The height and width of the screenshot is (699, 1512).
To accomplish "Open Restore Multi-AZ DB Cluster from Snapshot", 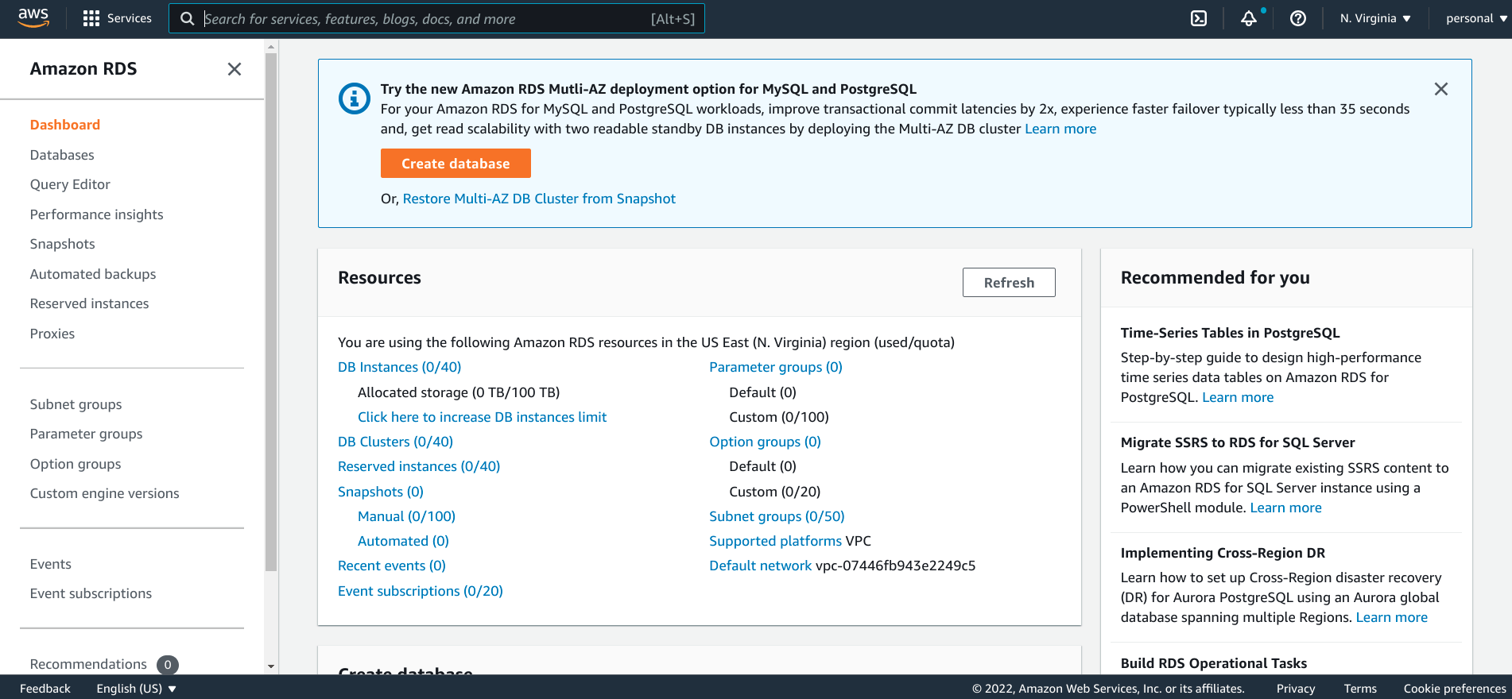I will point(539,199).
